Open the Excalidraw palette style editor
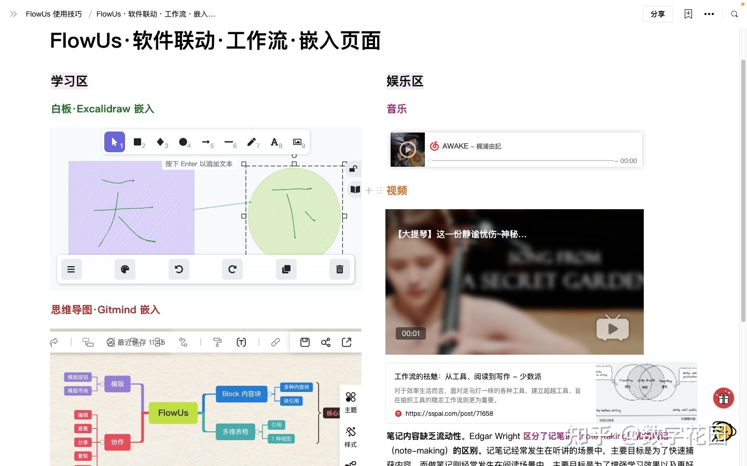 pos(125,269)
